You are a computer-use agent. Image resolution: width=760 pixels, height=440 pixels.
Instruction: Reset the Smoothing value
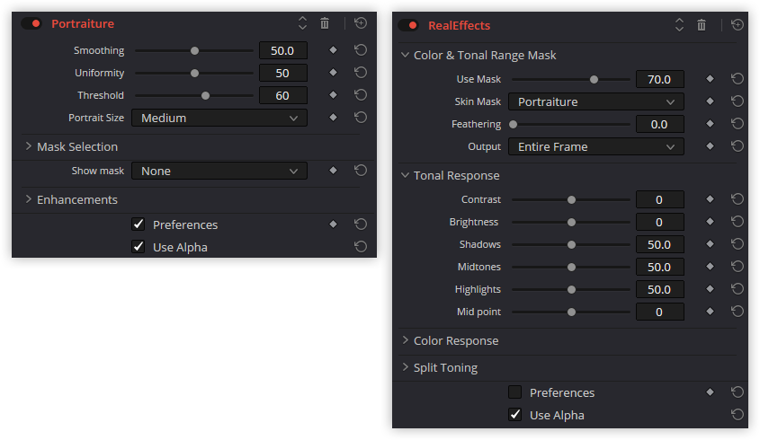click(361, 50)
